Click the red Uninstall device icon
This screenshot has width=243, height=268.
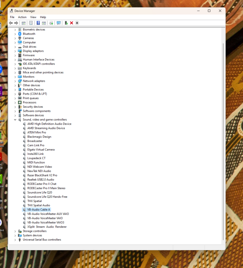(x=72, y=23)
